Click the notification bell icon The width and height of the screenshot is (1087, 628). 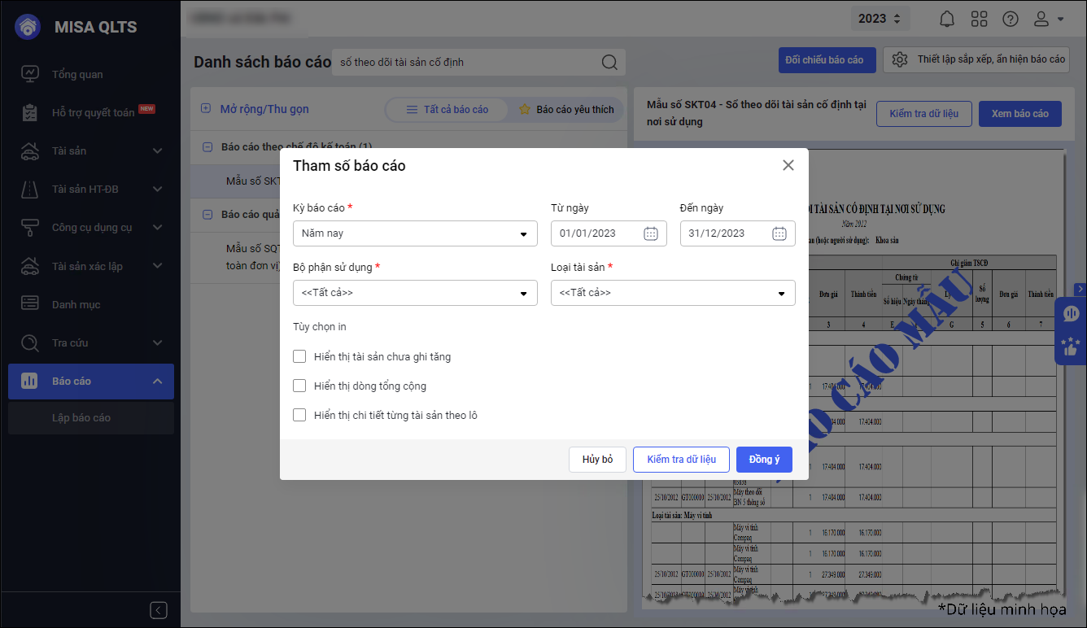click(x=947, y=19)
